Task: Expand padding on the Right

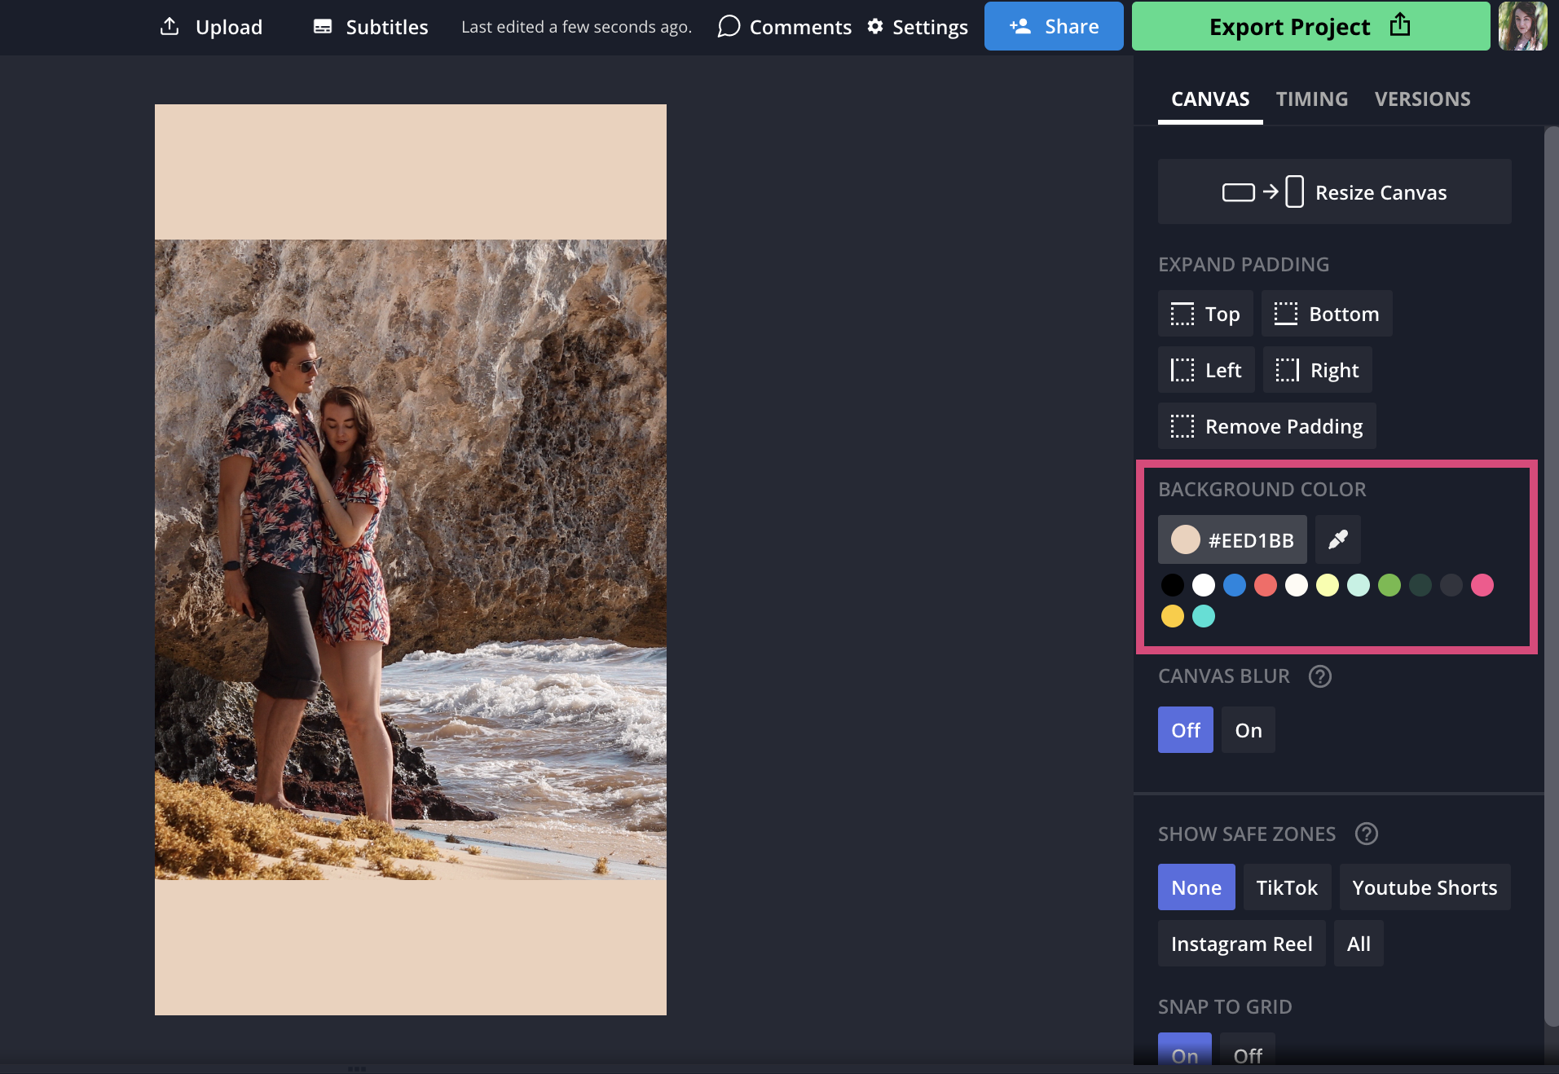Action: tap(1317, 370)
